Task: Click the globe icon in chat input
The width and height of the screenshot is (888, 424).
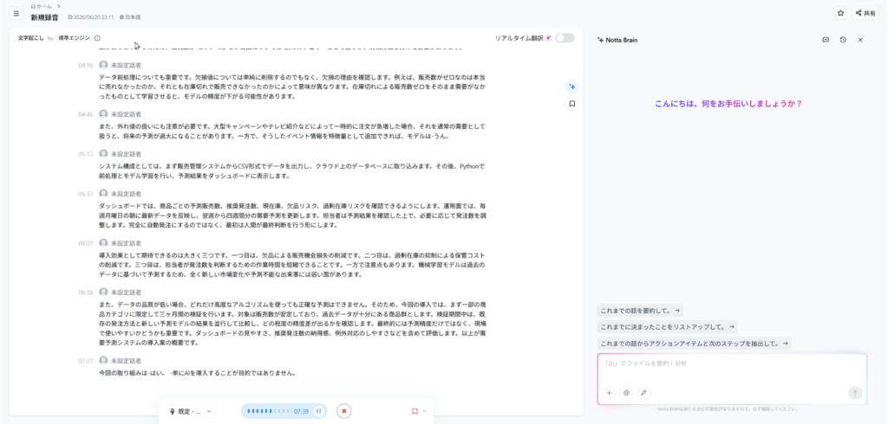Action: [x=626, y=392]
